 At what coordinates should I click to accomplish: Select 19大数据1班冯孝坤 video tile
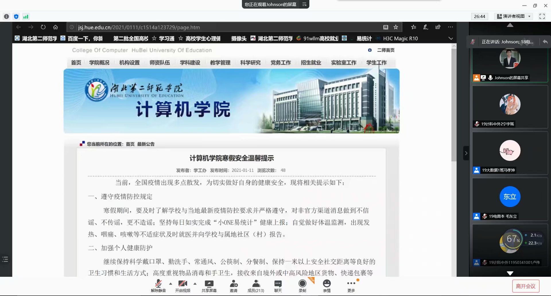510,153
